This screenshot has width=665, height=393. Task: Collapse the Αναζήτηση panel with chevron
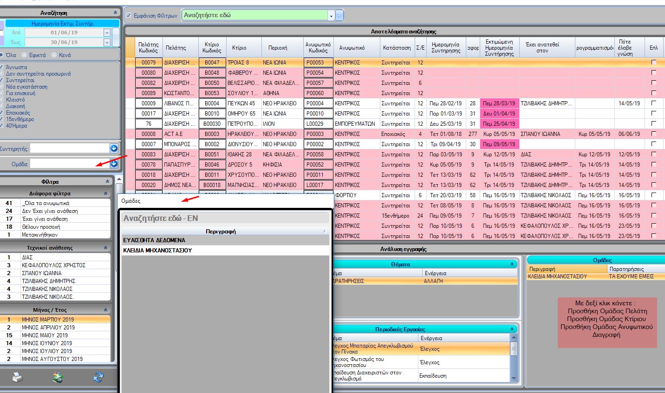115,13
